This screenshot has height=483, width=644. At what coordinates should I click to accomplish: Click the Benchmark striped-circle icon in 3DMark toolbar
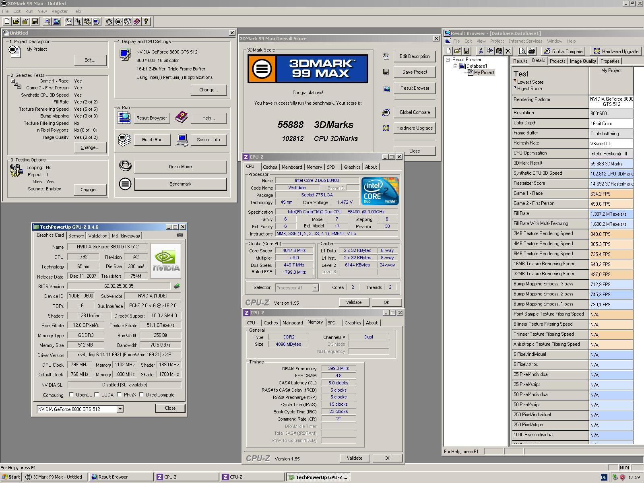(118, 22)
